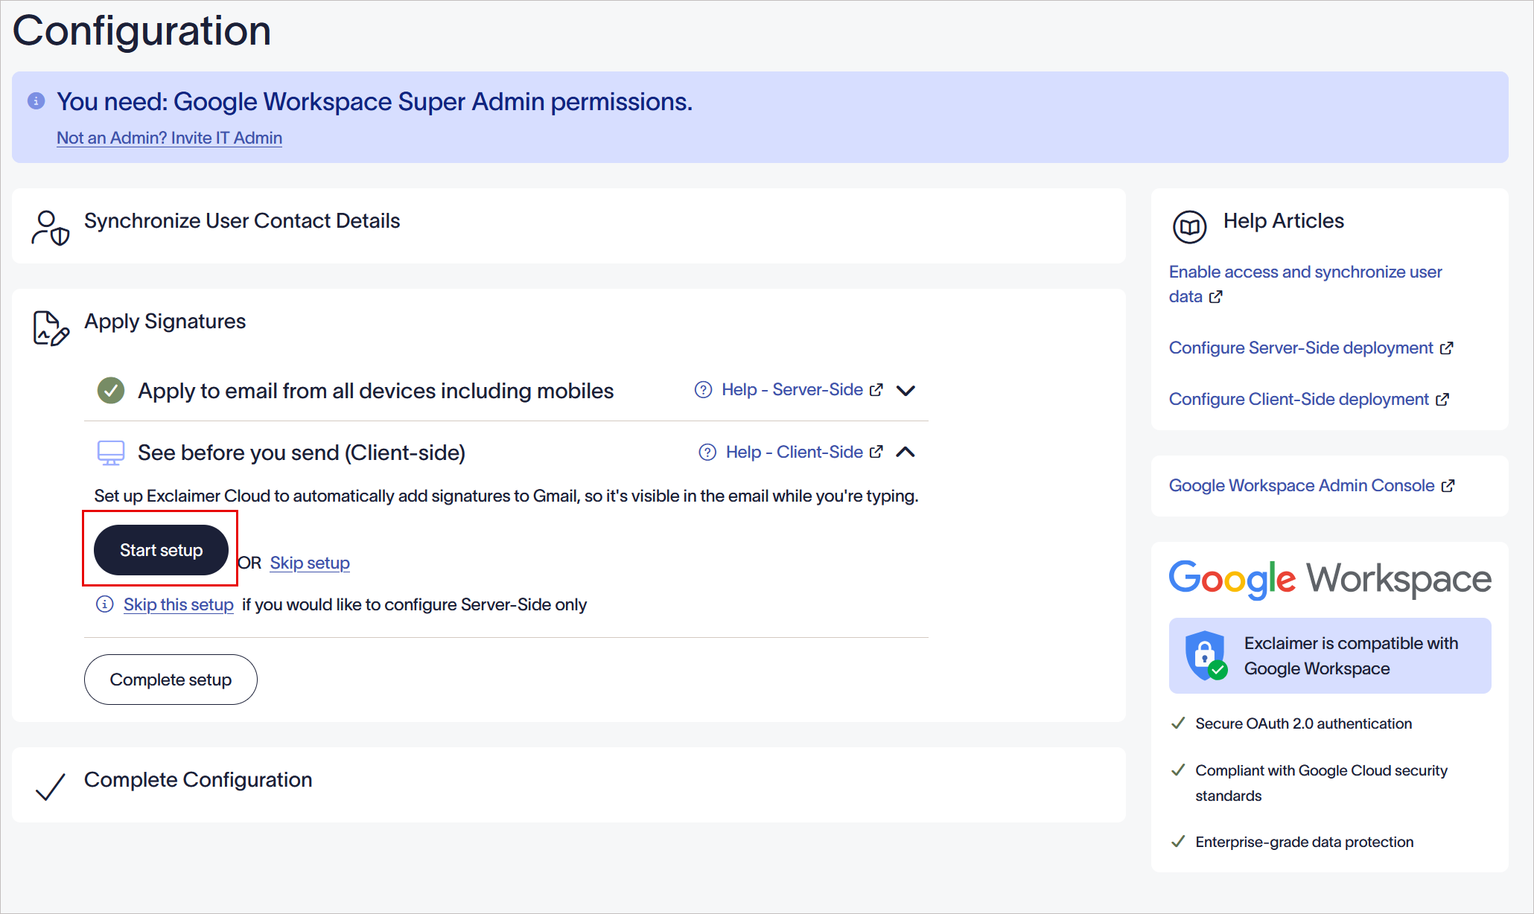Open the Help - Server-Side link

[792, 389]
